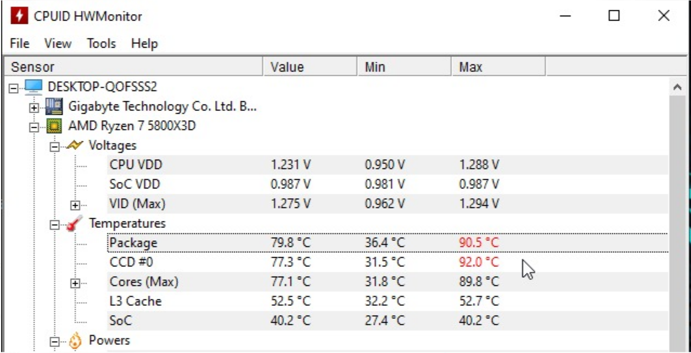This screenshot has width=691, height=353.
Task: Click the 89.8 °C Cores maximum
Action: 479,282
